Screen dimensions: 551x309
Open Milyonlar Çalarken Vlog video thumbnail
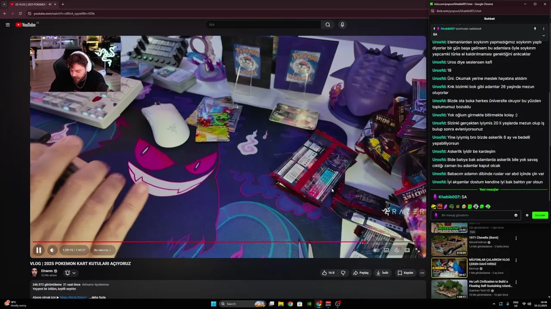point(449,268)
